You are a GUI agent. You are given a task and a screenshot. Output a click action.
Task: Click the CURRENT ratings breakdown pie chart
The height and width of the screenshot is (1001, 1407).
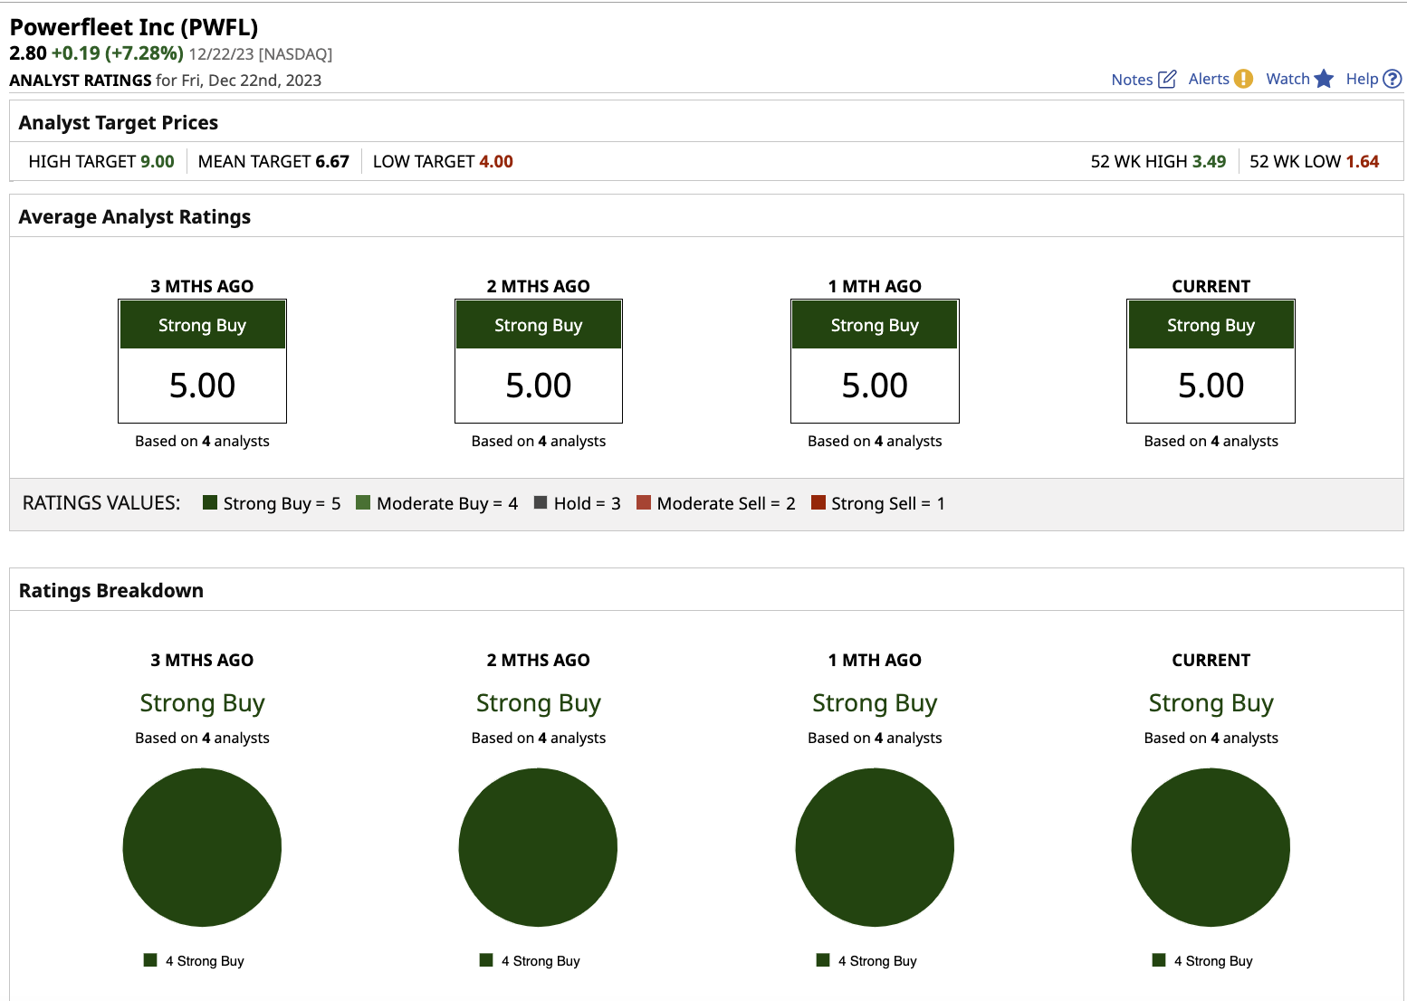coord(1211,847)
